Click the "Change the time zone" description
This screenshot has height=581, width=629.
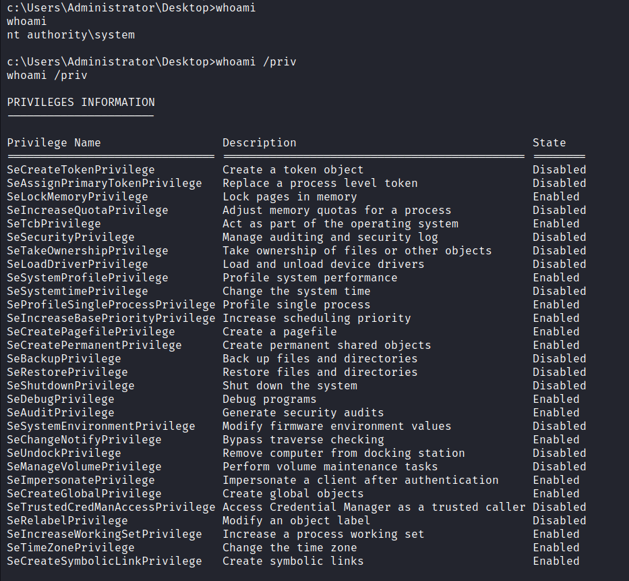(290, 547)
